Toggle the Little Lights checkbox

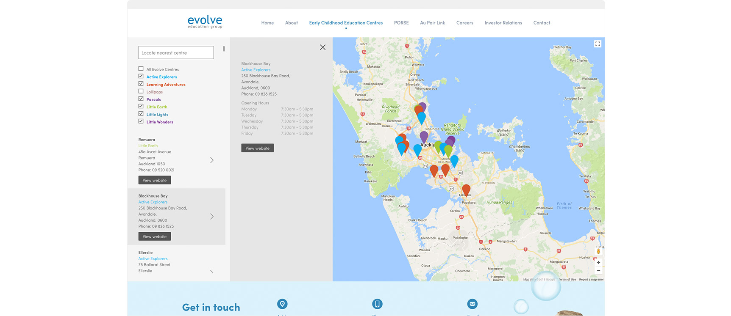(x=141, y=114)
